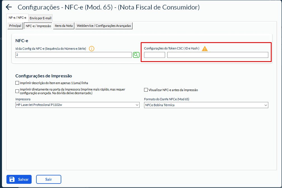Switch to the Envio por E-mail tab
Screen dimensions: 282x188
coord(41,18)
